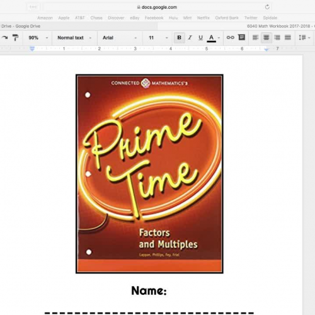Toggle Bold formatting
Viewport: 315px width, 315px height.
coord(180,38)
